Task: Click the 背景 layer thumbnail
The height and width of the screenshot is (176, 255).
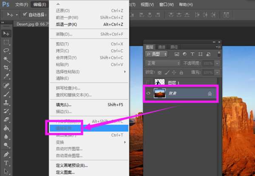Action: coord(160,93)
